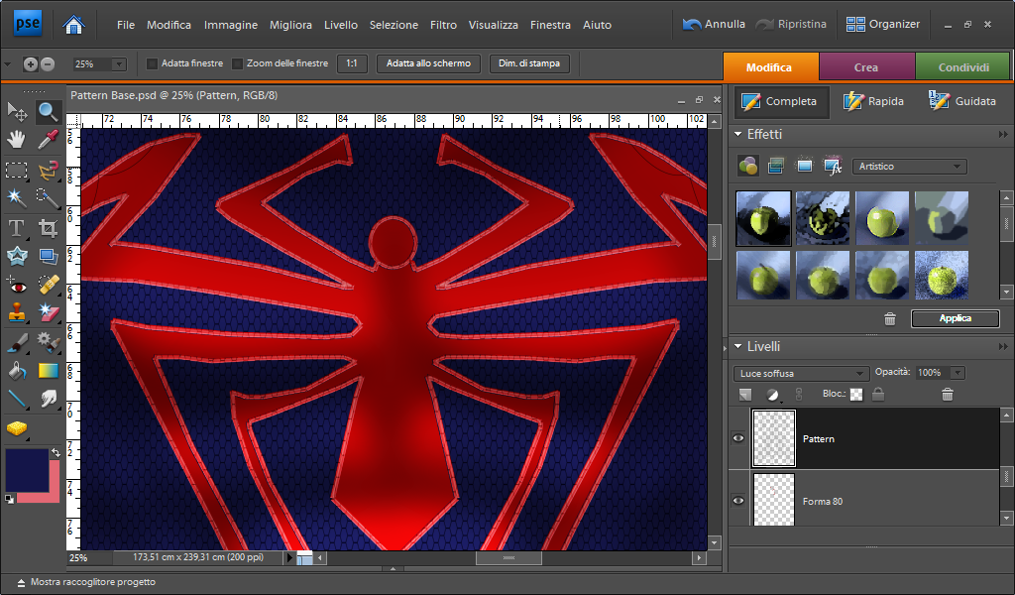Image resolution: width=1015 pixels, height=595 pixels.
Task: Activate the Magnetic Lasso tool
Action: 48,171
